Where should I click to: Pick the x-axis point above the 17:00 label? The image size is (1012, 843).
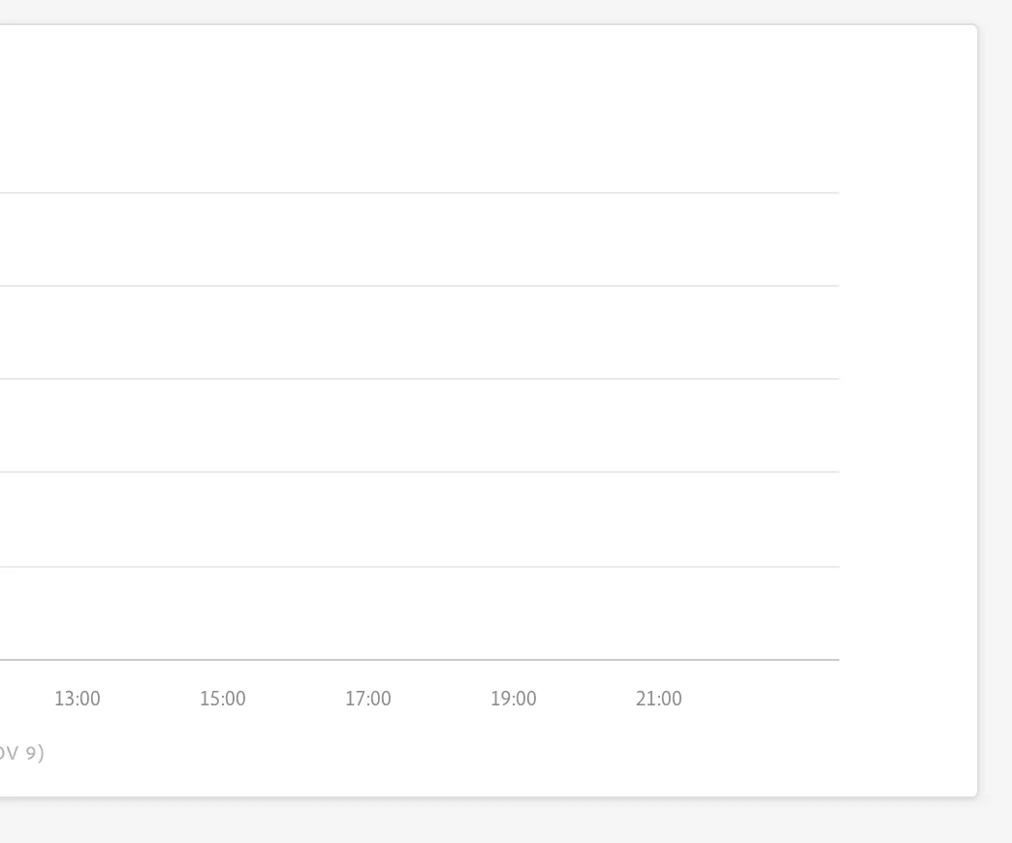(x=368, y=660)
